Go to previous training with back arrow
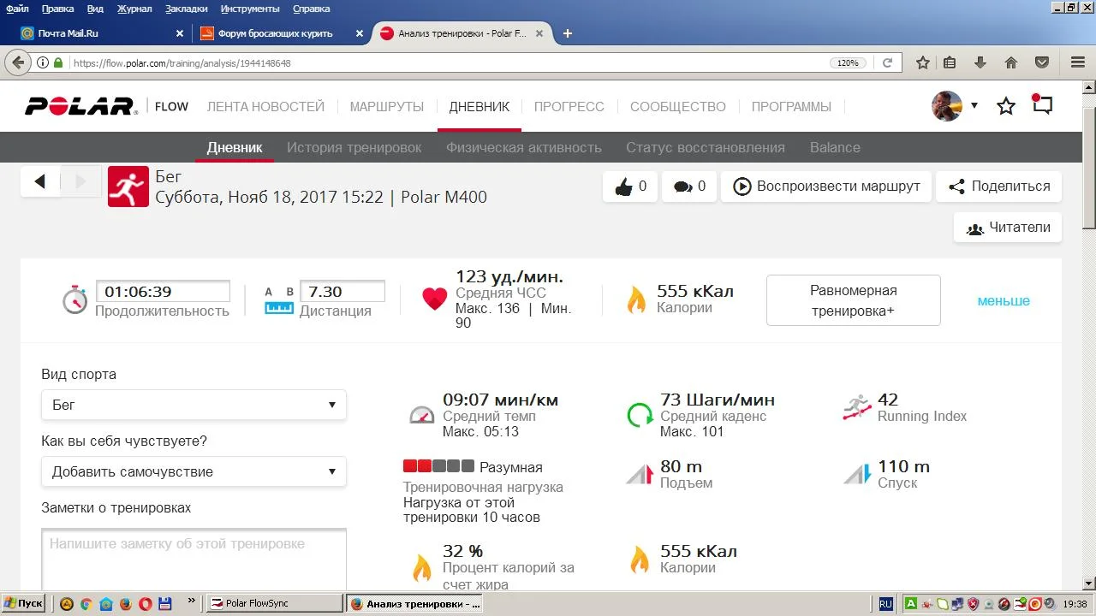 (40, 181)
